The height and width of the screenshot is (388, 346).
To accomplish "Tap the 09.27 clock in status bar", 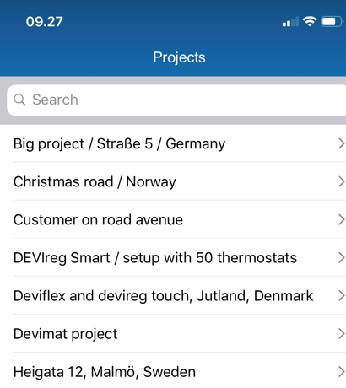I will pos(45,22).
